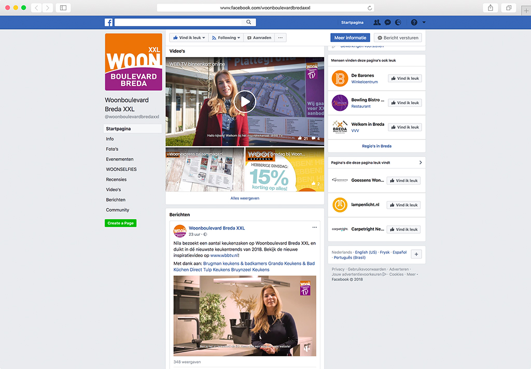The width and height of the screenshot is (531, 369).
Task: Click the search magnifier icon
Action: tap(249, 22)
